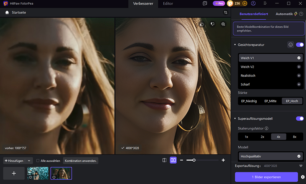Click the 4000*3028 export resolution value
This screenshot has height=184, width=306.
[x=270, y=166]
